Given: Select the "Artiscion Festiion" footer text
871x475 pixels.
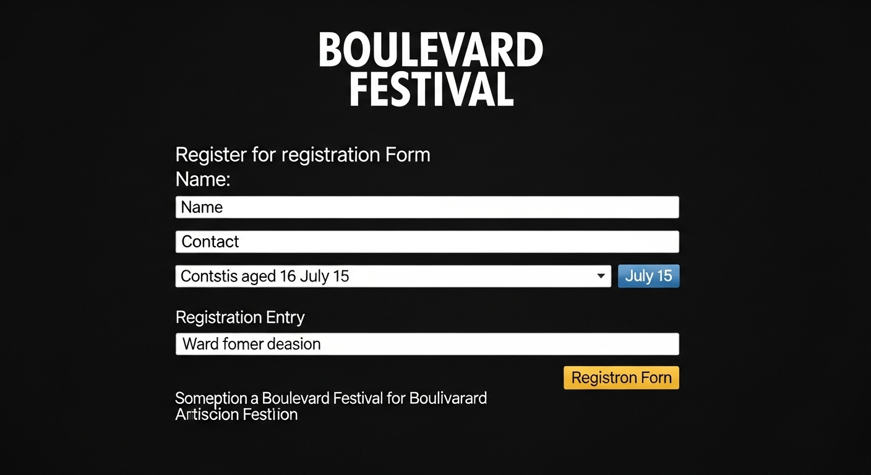Looking at the screenshot, I should [x=236, y=414].
